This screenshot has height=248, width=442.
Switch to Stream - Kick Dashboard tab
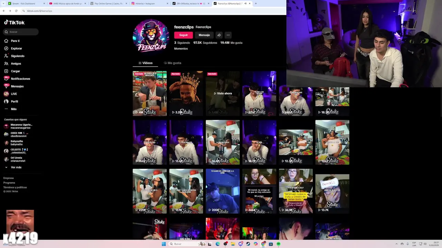pos(27,3)
